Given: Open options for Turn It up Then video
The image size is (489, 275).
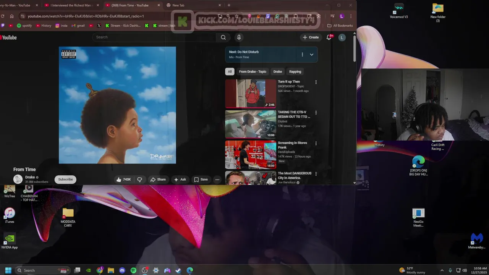Looking at the screenshot, I should coord(316,82).
